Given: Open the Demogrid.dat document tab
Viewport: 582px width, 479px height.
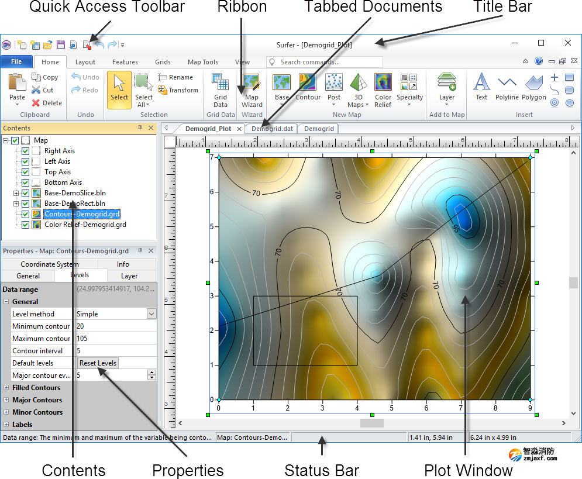Looking at the screenshot, I should point(271,129).
